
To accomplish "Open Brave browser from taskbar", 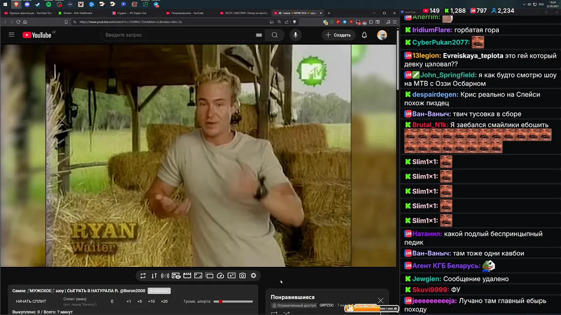I will tap(16, 4).
